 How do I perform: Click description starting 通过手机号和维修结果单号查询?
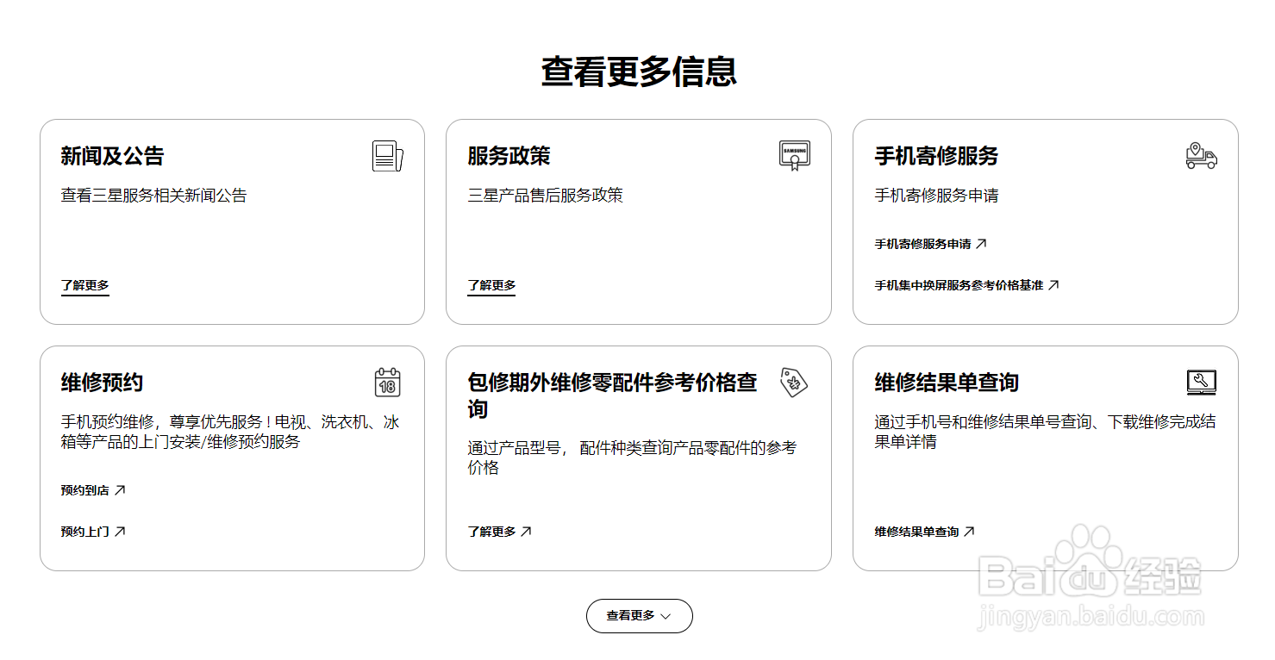1045,432
